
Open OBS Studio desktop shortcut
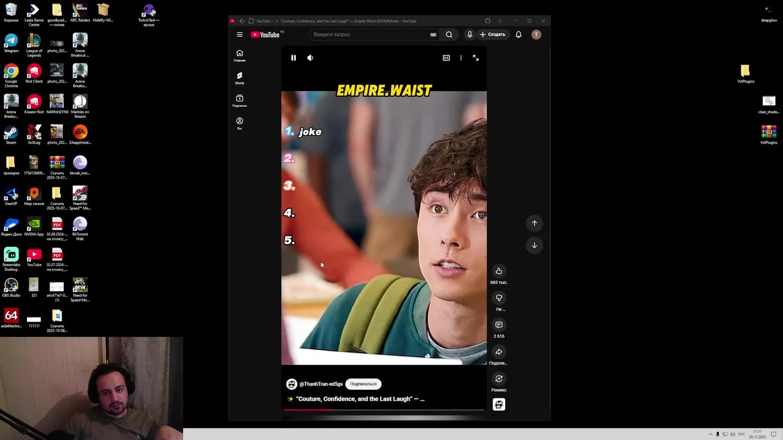click(x=11, y=288)
